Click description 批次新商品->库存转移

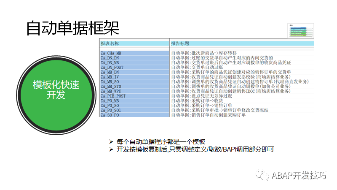(x=214, y=53)
